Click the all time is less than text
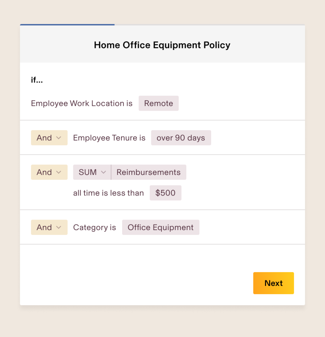 tap(109, 193)
